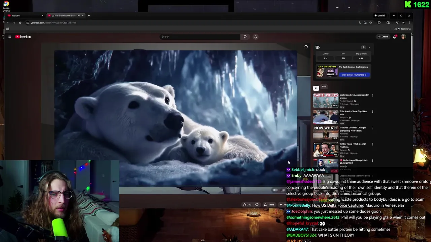Bookmark this page with the star
The image size is (431, 242).
coord(370,23)
